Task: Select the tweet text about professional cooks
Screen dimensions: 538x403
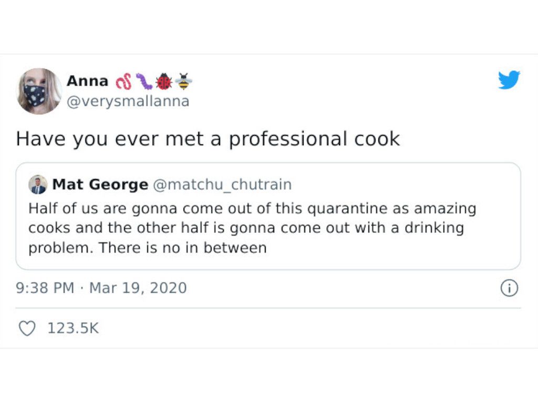Action: coord(209,138)
